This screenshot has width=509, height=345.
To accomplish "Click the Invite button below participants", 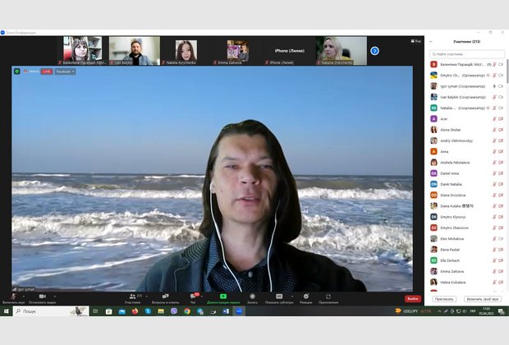I will coord(444,299).
